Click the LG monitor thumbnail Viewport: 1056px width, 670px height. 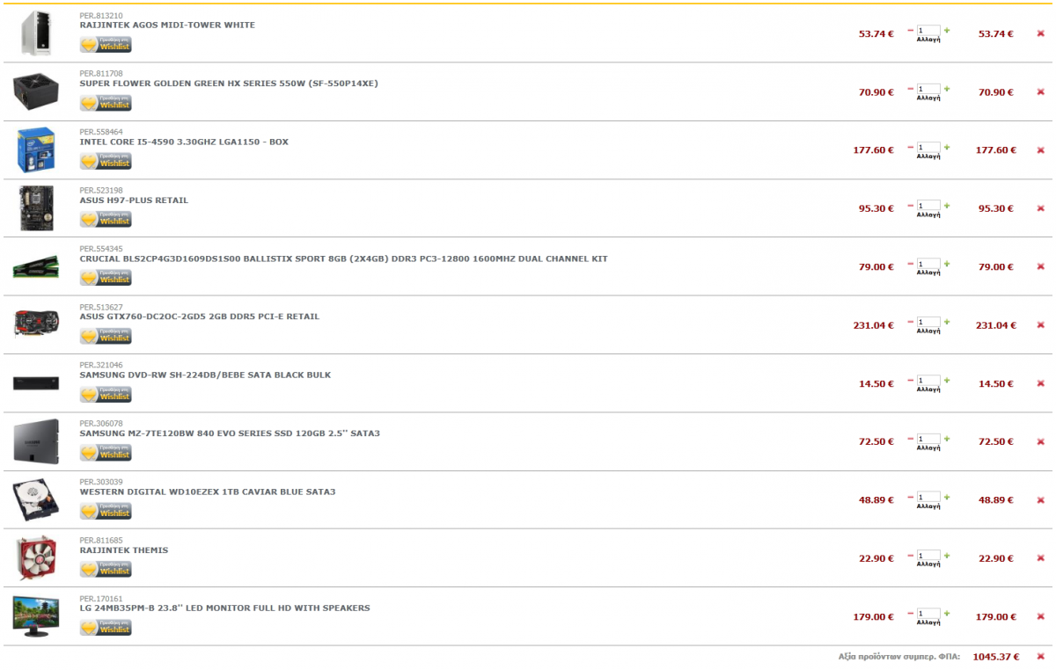click(x=36, y=615)
